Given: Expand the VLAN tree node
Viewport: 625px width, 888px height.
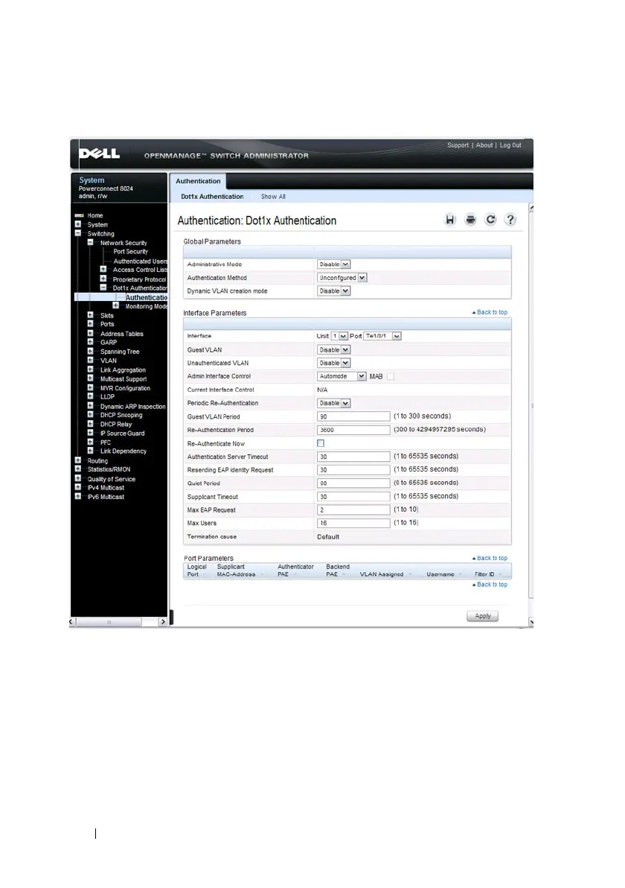Looking at the screenshot, I should point(91,360).
